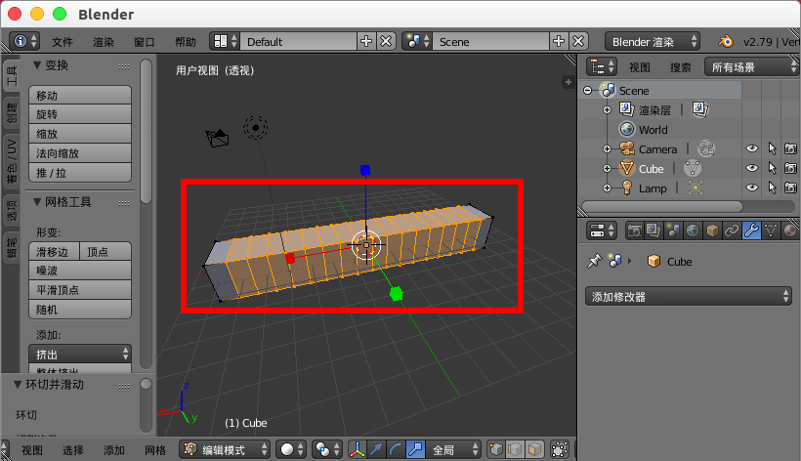
Task: Open the viewport shading dropdown
Action: click(x=291, y=449)
